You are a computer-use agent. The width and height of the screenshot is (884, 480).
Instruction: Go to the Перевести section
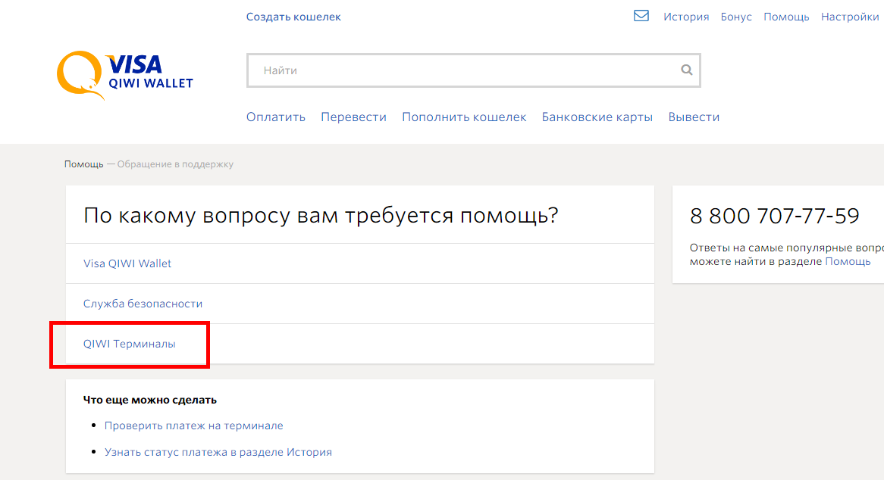pyautogui.click(x=353, y=117)
